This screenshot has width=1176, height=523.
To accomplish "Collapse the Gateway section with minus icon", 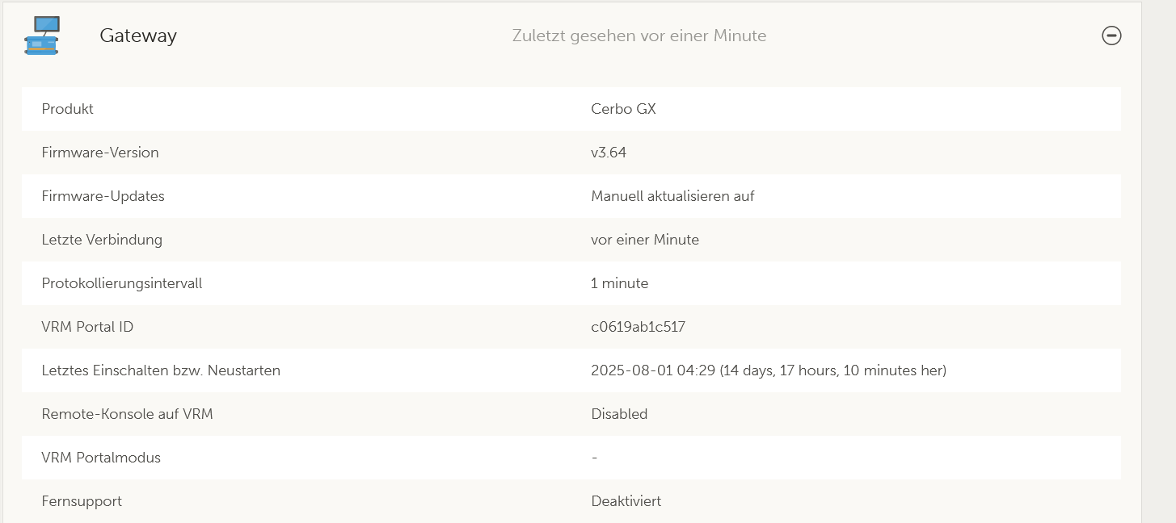I will (x=1111, y=36).
